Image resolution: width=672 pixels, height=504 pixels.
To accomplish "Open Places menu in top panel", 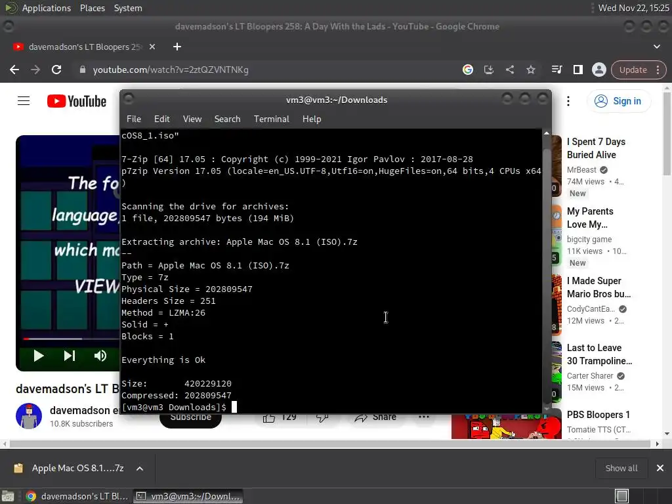I will point(92,8).
